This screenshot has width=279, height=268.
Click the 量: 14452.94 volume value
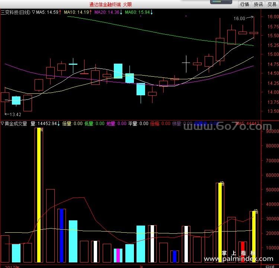pyautogui.click(x=45, y=124)
